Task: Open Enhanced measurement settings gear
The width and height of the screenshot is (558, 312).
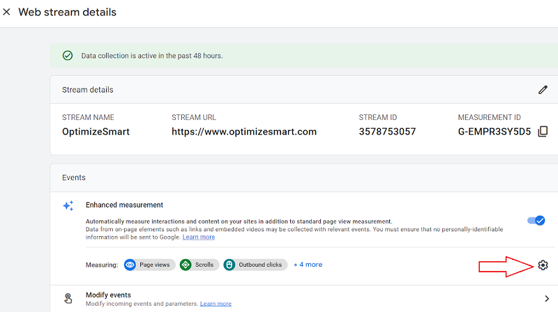Action: 543,265
